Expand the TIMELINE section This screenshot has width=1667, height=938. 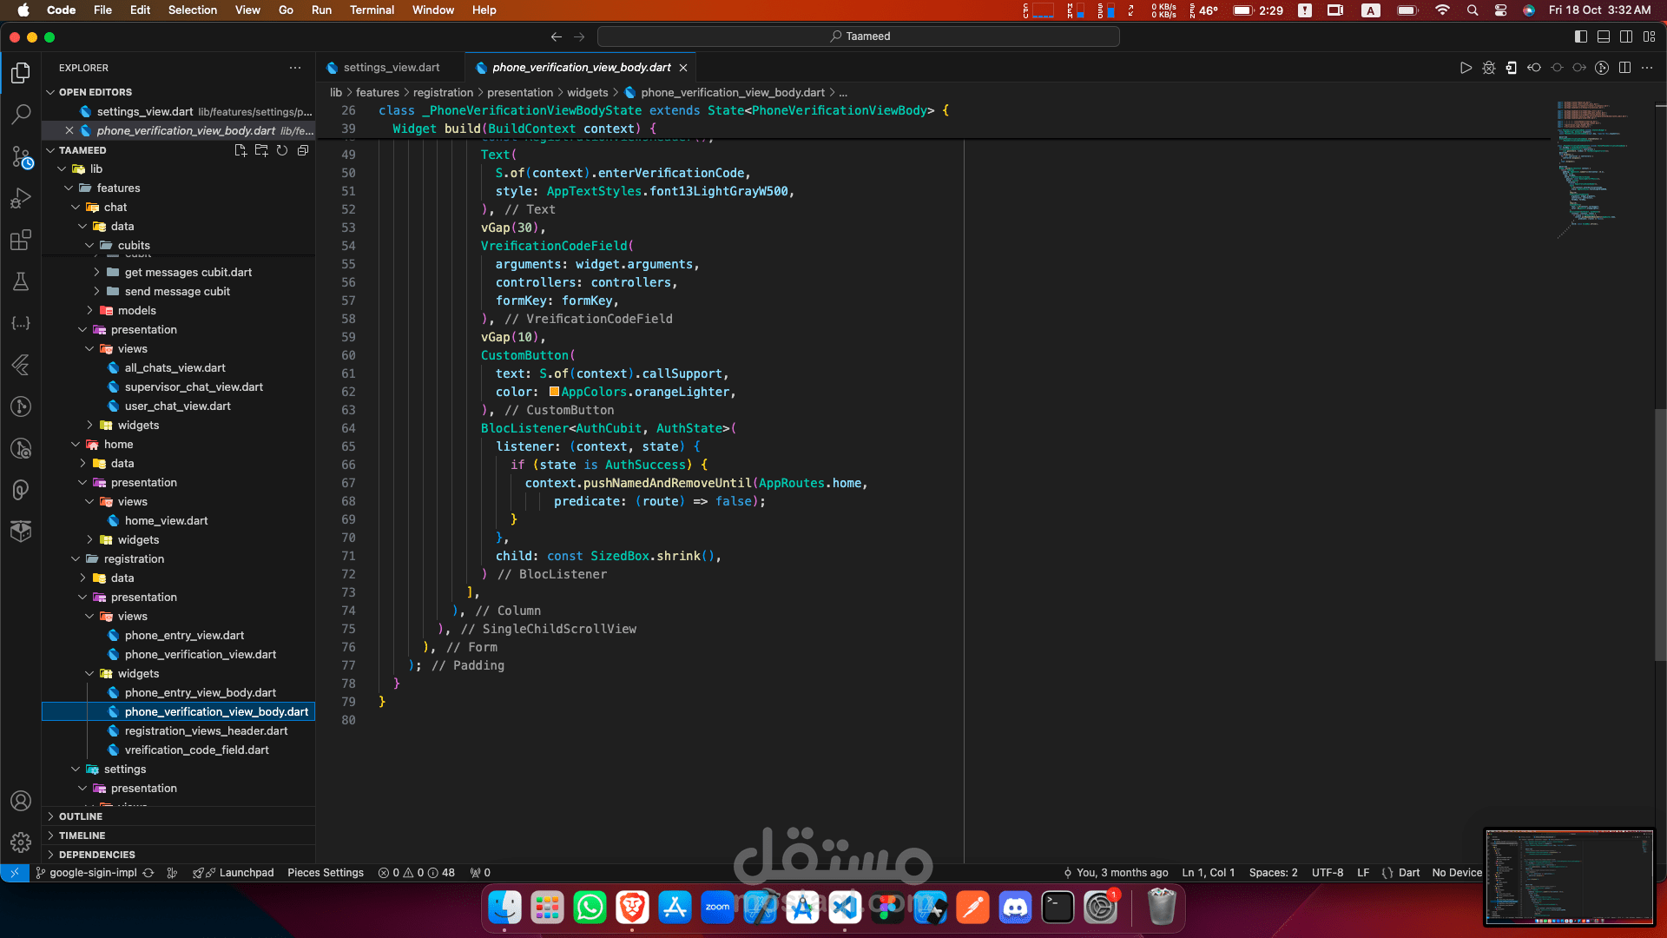82,836
